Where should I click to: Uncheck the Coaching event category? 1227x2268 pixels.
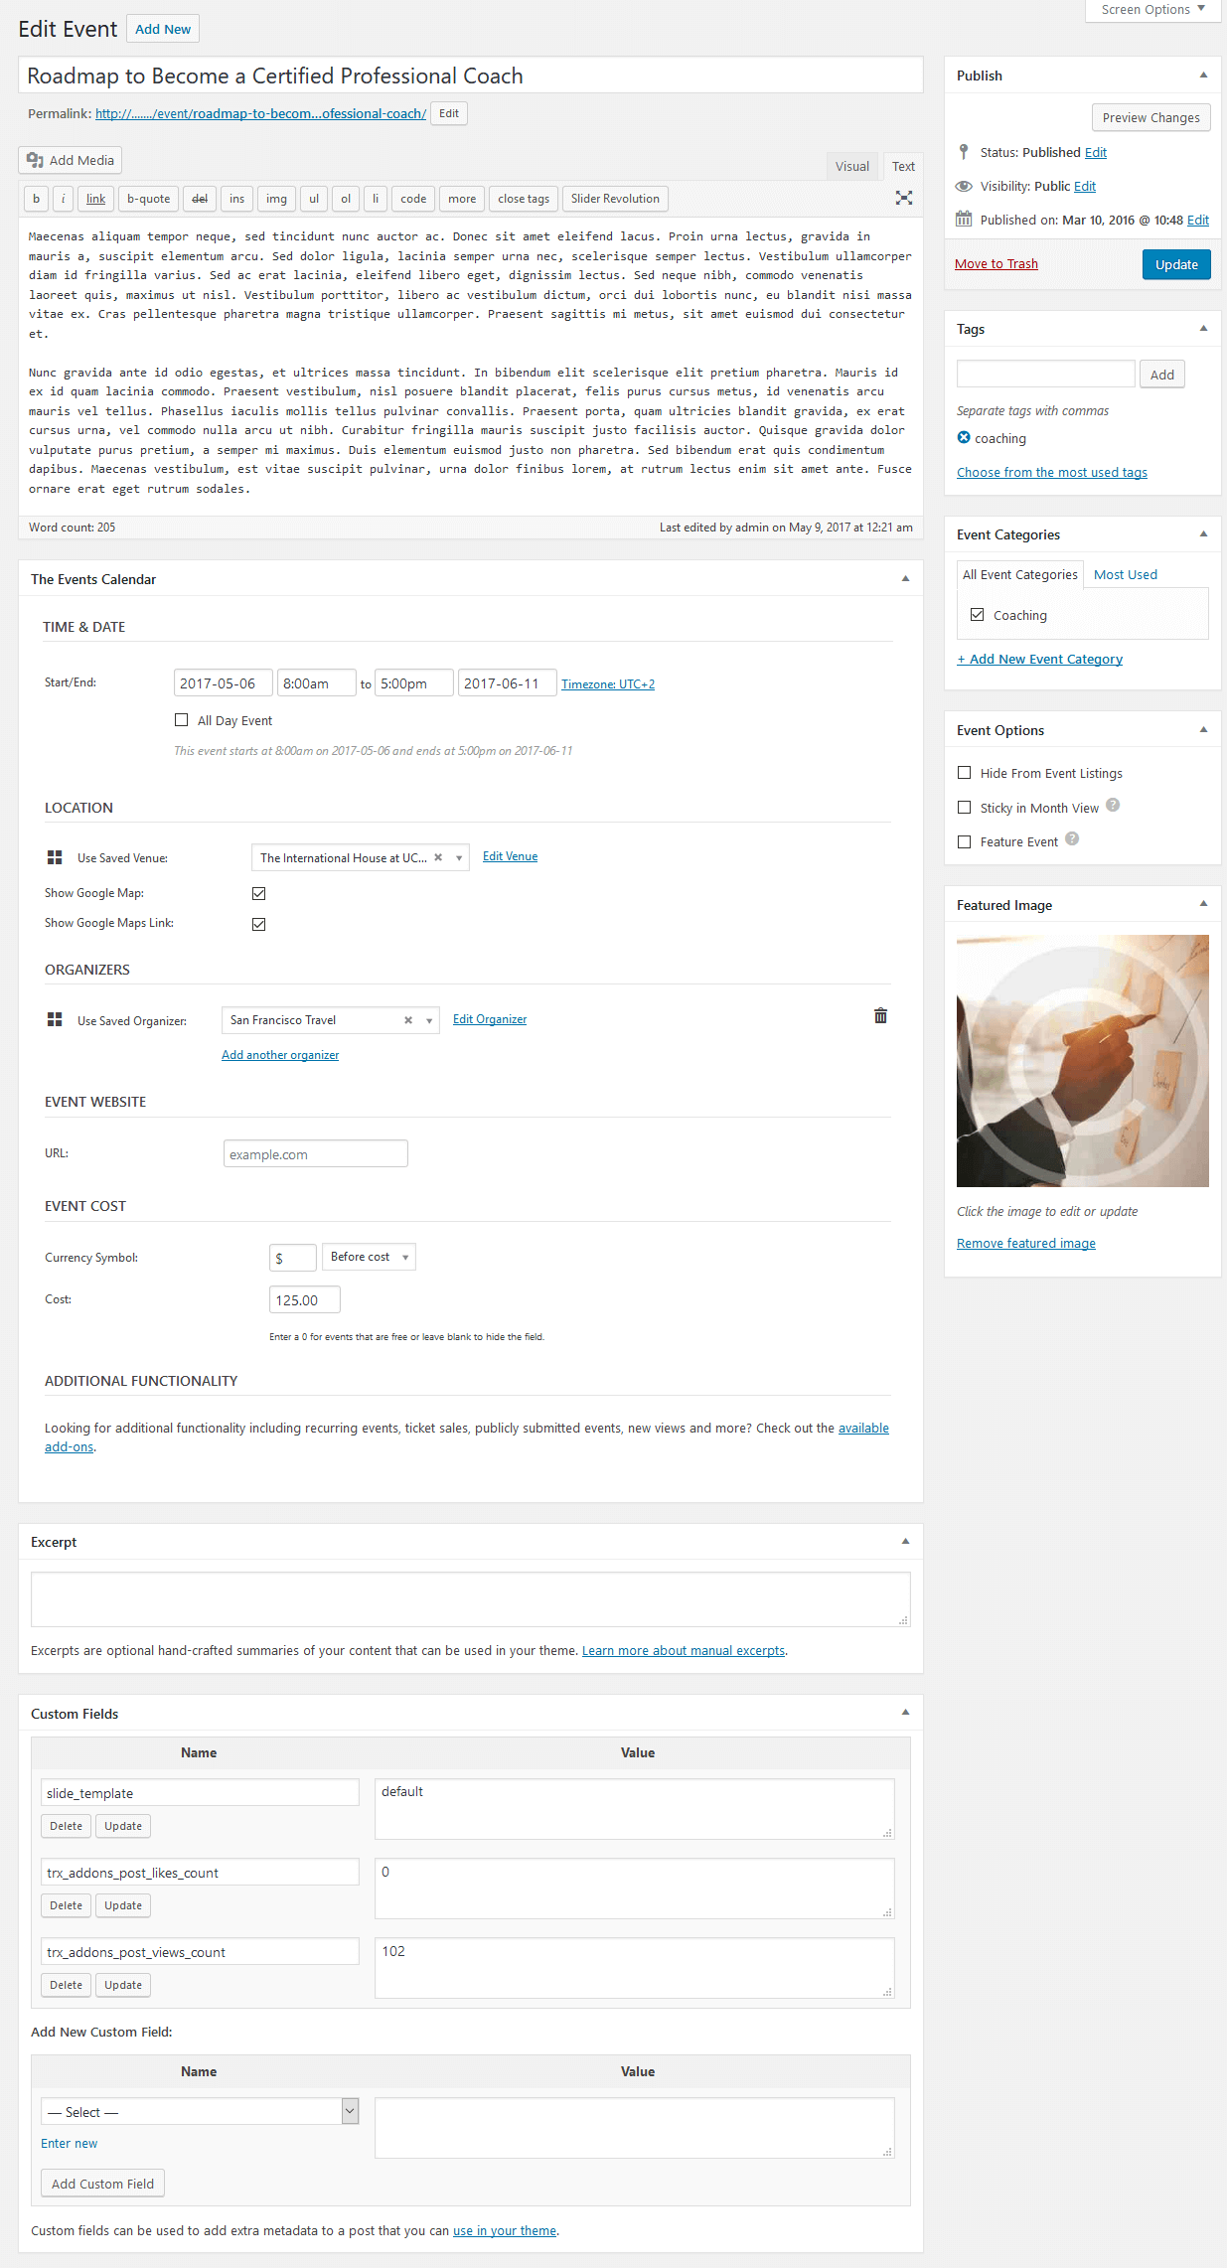pyautogui.click(x=977, y=615)
